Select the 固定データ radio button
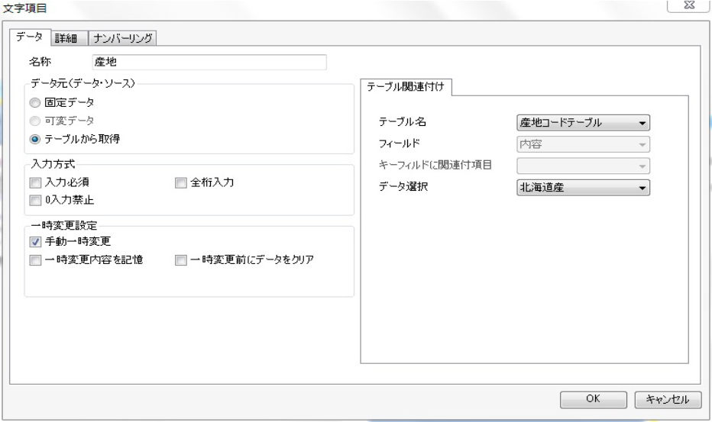Screen dimensions: 712x422 (35, 103)
